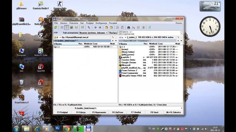Click Total Commander floppy taskbar icon
236x132 pixels.
coord(88,129)
